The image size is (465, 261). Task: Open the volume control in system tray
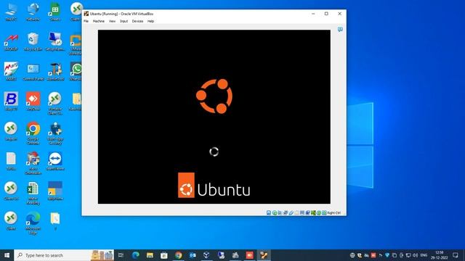(x=415, y=255)
